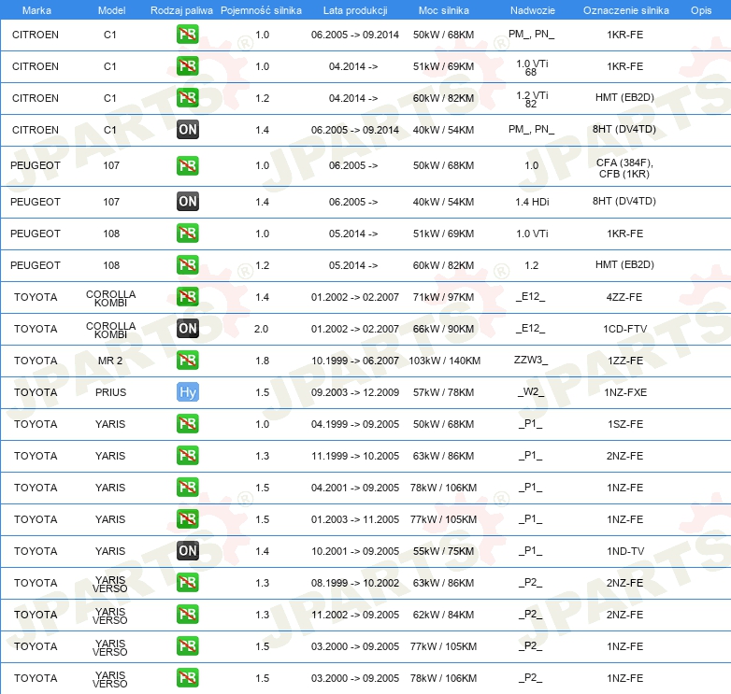731x694 pixels.
Task: Click the petrol icon for Citroen C1 51kW/69KM
Action: click(x=187, y=65)
